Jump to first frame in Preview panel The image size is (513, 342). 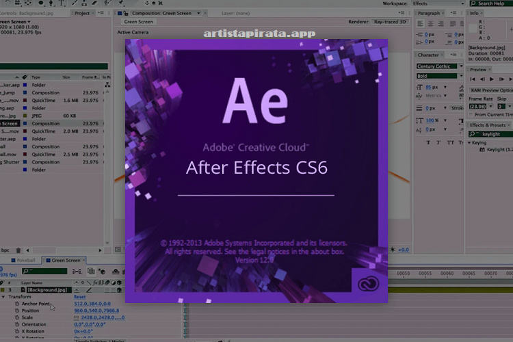[472, 79]
